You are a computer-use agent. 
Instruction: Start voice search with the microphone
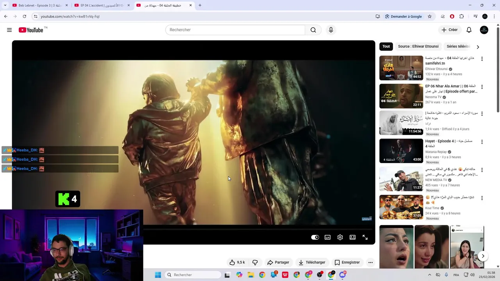[331, 30]
